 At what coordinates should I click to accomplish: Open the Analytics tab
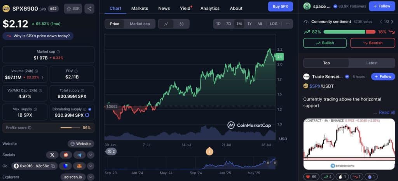click(210, 9)
